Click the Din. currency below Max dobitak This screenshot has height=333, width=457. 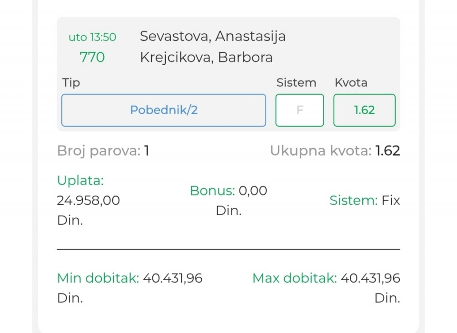click(x=387, y=298)
